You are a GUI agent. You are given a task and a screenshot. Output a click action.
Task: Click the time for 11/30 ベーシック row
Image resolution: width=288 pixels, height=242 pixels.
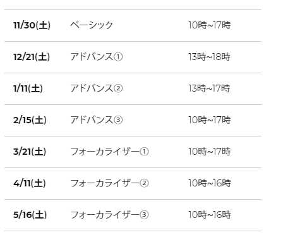(x=210, y=25)
